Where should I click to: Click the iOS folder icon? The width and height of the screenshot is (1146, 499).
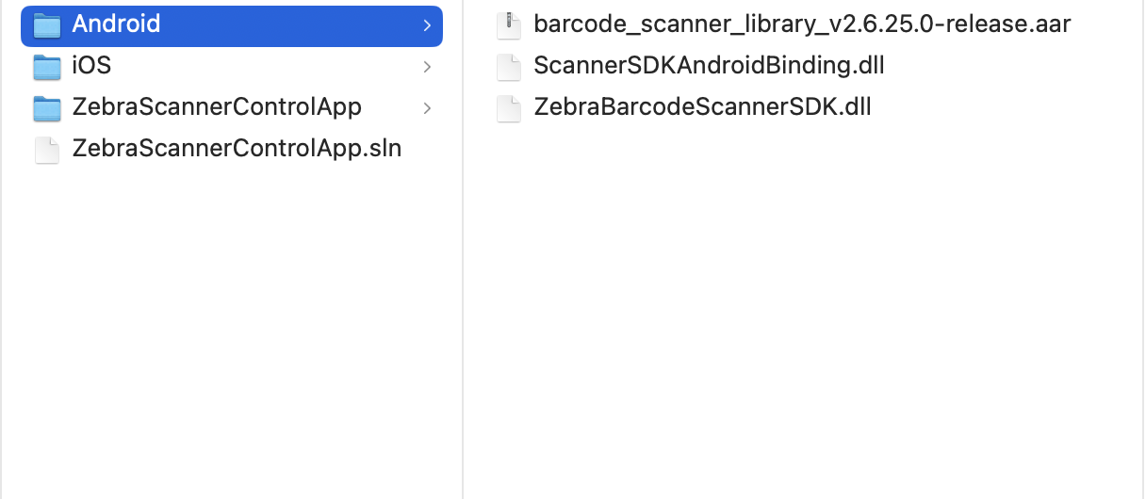47,67
